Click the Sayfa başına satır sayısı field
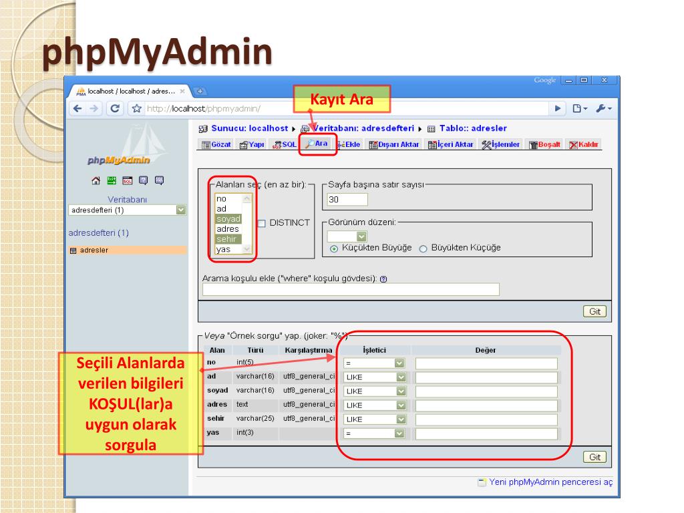Screen dimensions: 684x513 (347, 199)
